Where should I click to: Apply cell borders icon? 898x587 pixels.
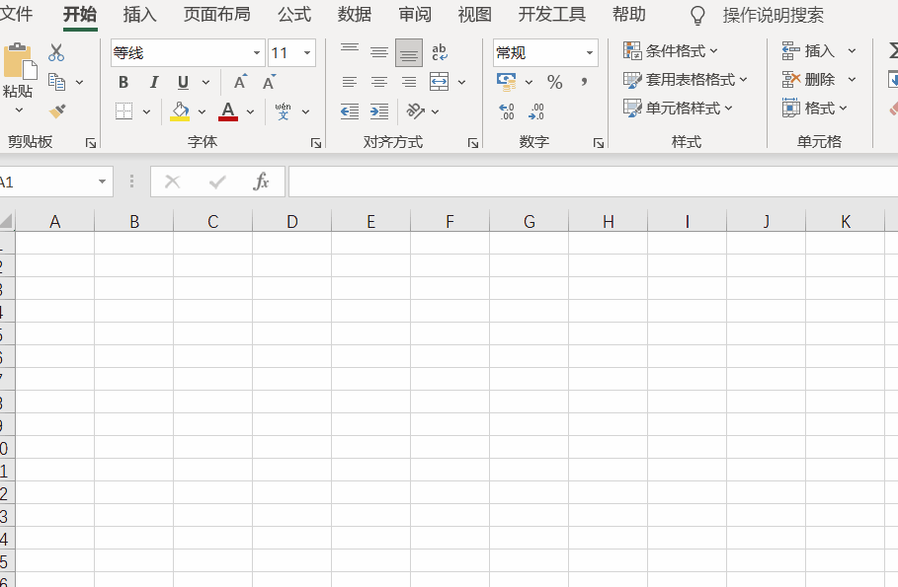[123, 111]
